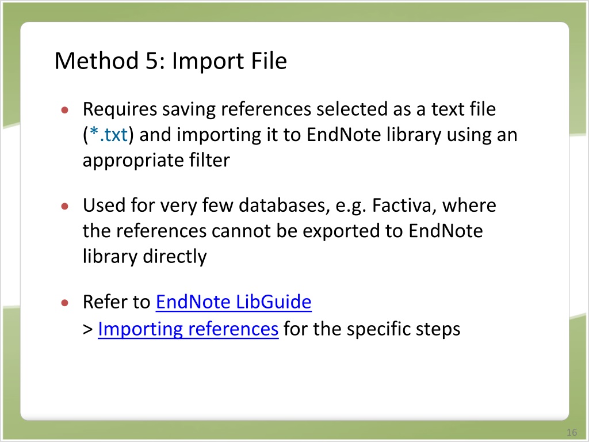Click the red bullet before Requires saving
Image resolution: width=589 pixels, height=442 pixels.
point(65,110)
